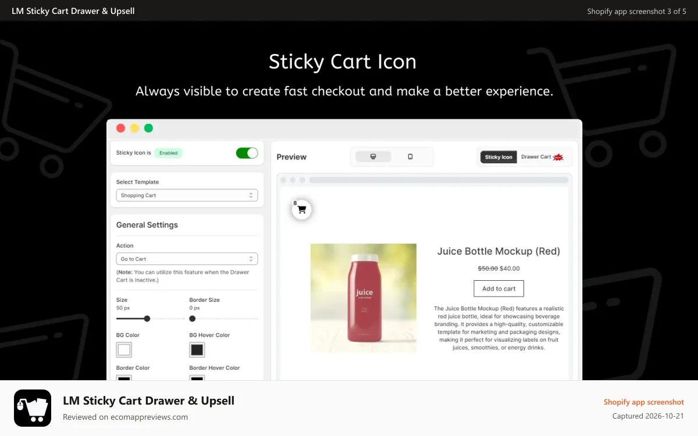Open the Border Color swatch
The image size is (698, 436).
point(124,378)
